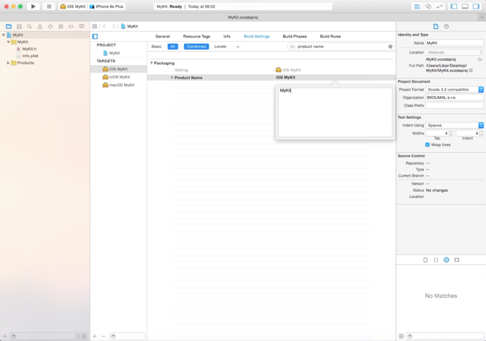This screenshot has height=341, width=486.
Task: Show the media library
Action: click(x=457, y=260)
